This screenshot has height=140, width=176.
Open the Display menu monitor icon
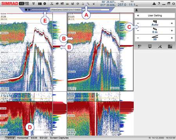point(150,46)
